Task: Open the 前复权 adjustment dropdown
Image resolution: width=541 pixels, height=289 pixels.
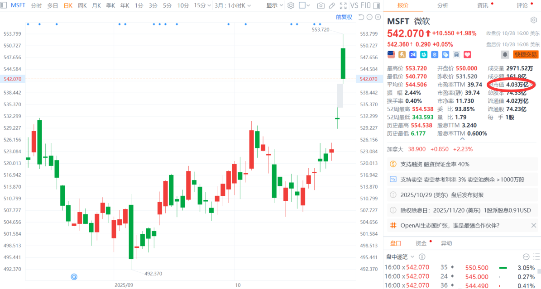Action: click(344, 17)
